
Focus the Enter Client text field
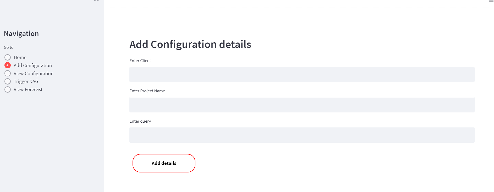302,75
